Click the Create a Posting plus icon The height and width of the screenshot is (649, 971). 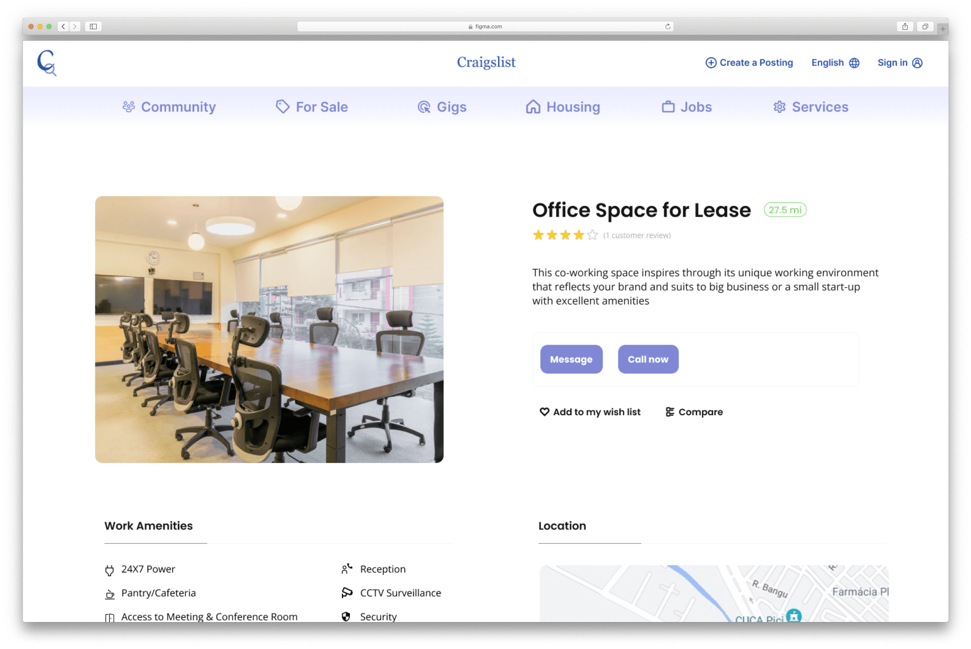point(711,63)
